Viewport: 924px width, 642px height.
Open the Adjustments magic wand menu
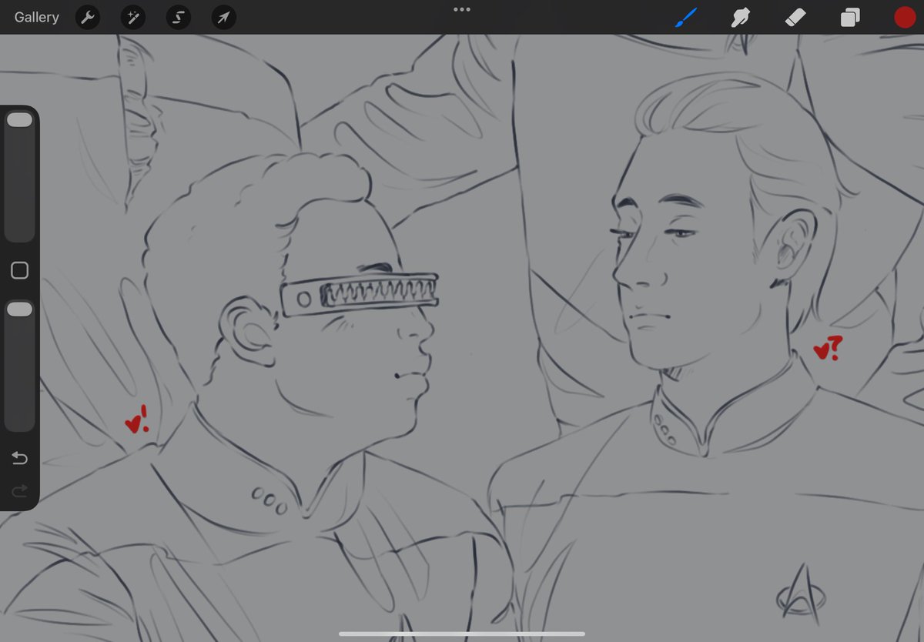click(133, 17)
